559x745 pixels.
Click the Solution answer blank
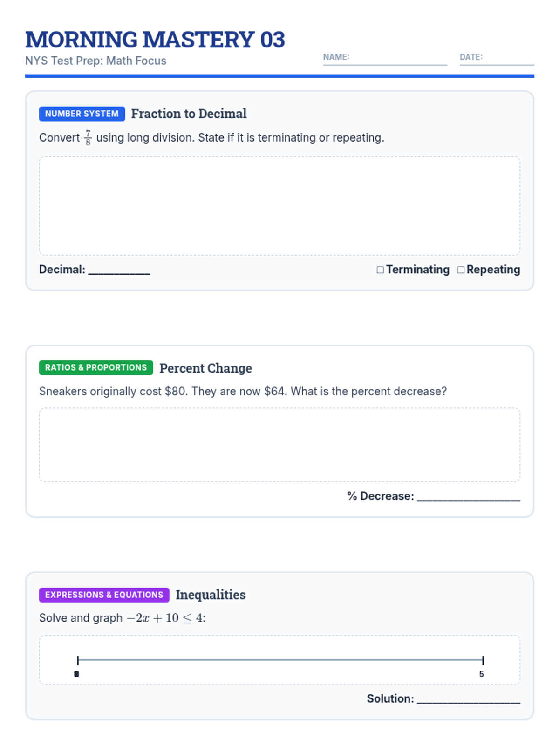pyautogui.click(x=468, y=699)
